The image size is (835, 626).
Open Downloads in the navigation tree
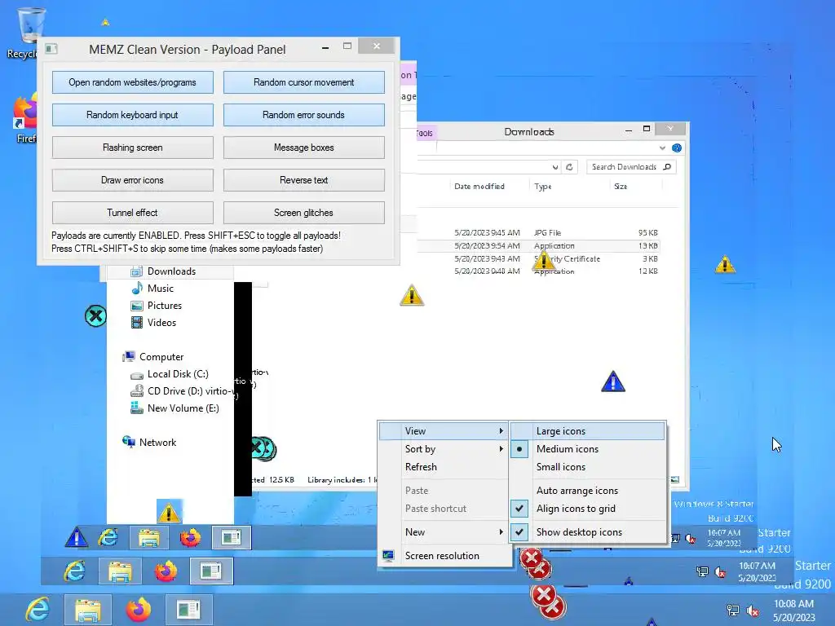(x=171, y=271)
